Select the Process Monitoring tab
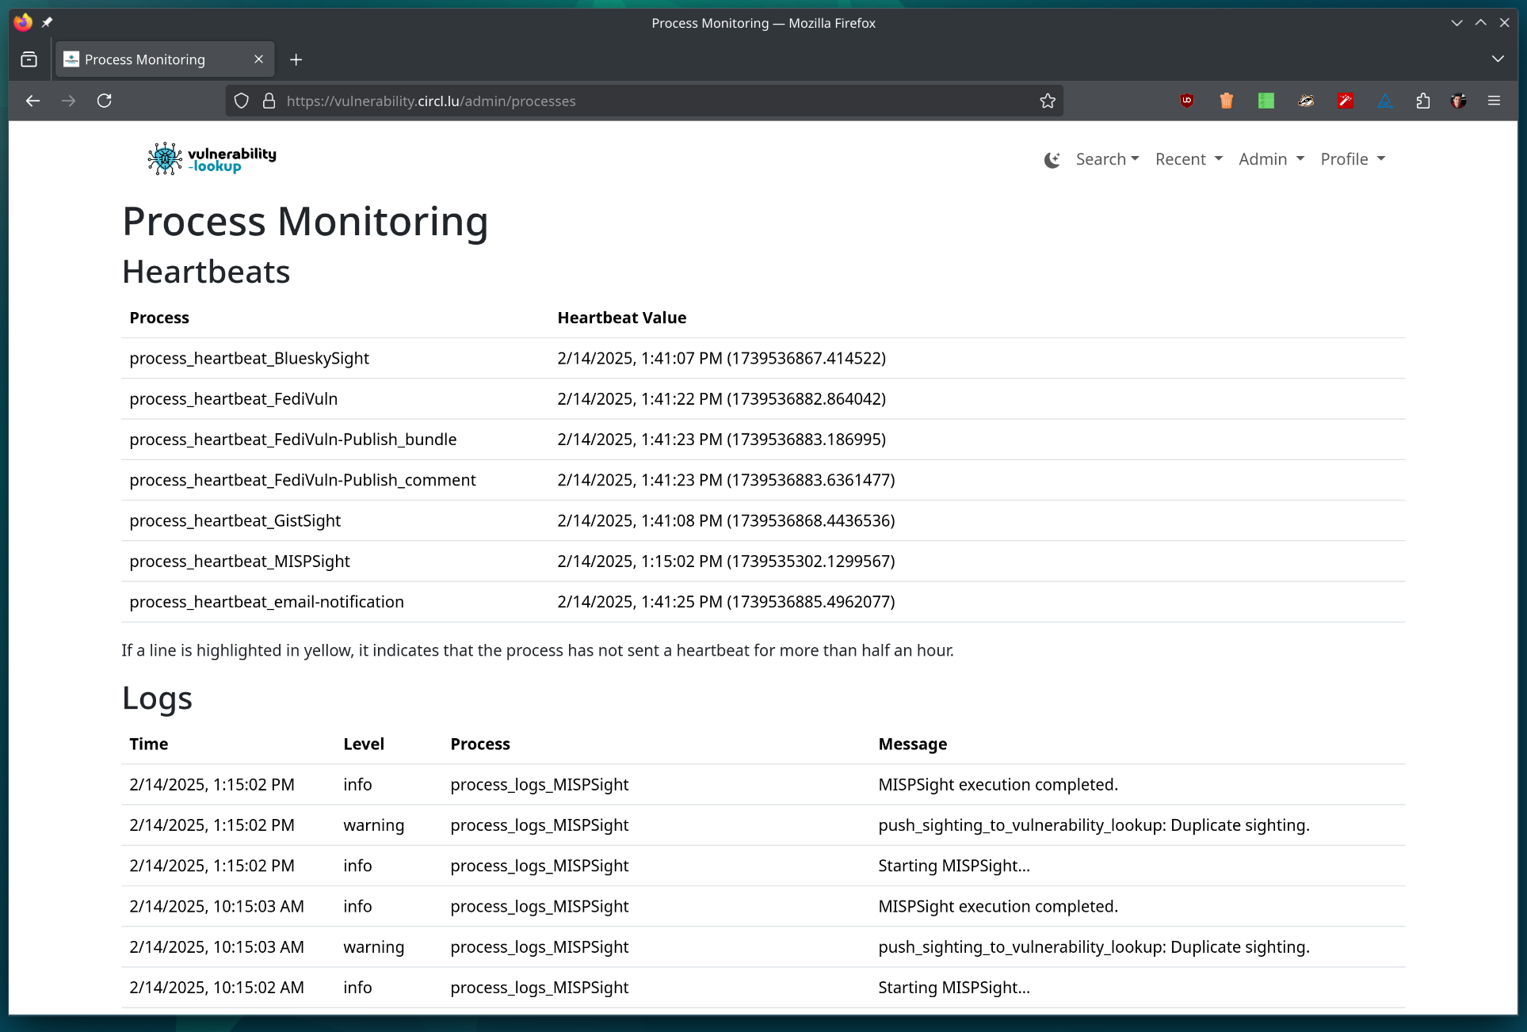Viewport: 1527px width, 1032px height. click(164, 59)
